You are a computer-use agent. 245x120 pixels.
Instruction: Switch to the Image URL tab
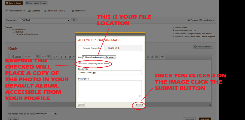pyautogui.click(x=114, y=48)
